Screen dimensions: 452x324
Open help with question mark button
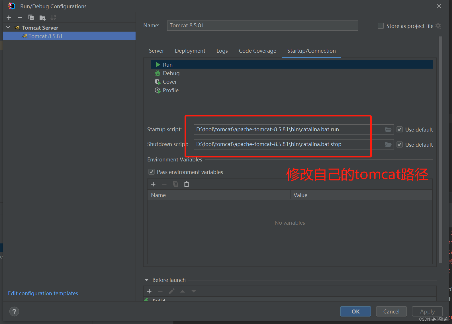point(14,311)
